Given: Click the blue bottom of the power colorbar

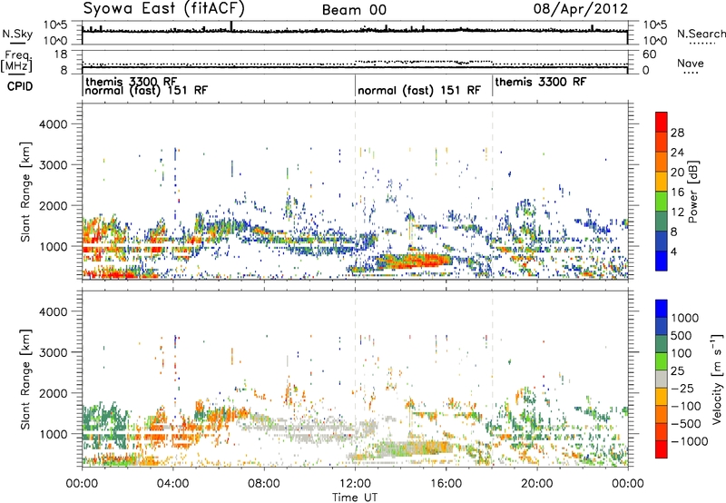Looking at the screenshot, I should tap(662, 261).
